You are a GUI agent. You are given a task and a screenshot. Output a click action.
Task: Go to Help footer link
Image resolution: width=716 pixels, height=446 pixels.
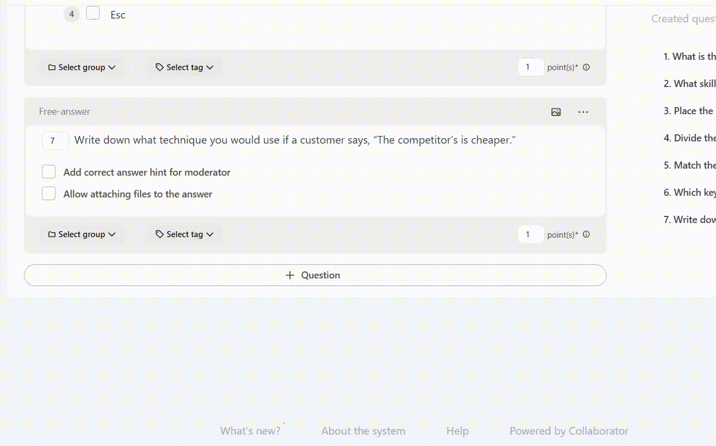click(x=457, y=431)
